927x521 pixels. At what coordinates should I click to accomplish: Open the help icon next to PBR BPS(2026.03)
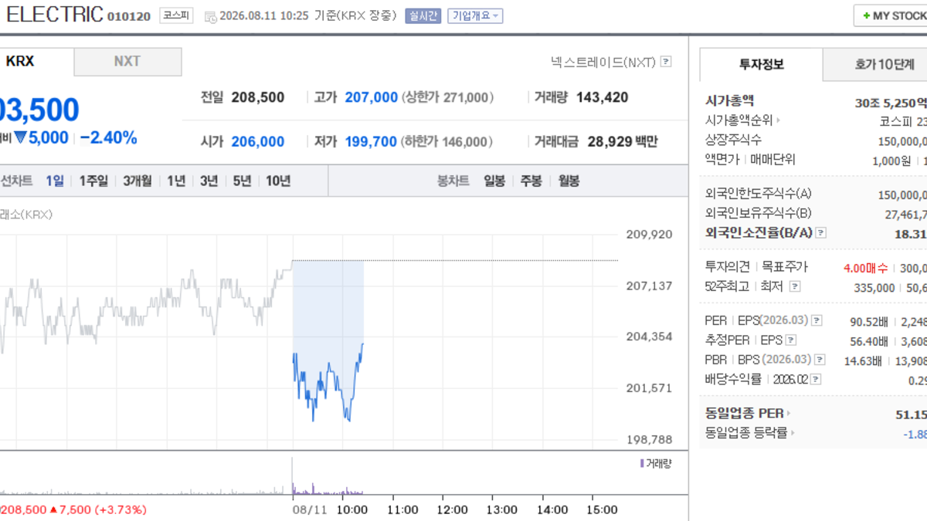pyautogui.click(x=819, y=360)
